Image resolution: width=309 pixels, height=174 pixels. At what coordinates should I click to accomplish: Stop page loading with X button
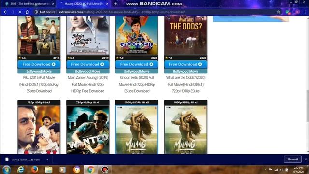[20, 12]
